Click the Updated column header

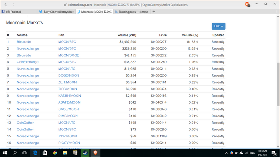(218, 35)
